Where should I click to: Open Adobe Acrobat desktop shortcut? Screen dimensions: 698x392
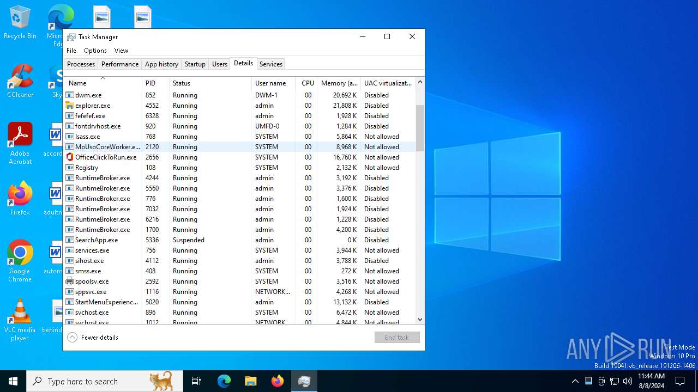coord(20,144)
